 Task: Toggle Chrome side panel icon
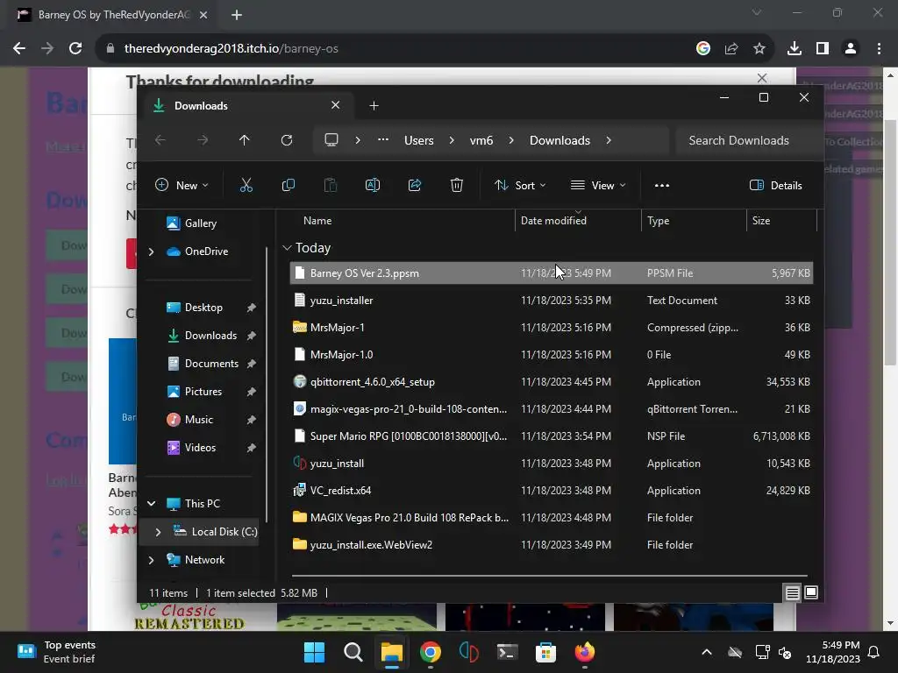click(x=823, y=49)
